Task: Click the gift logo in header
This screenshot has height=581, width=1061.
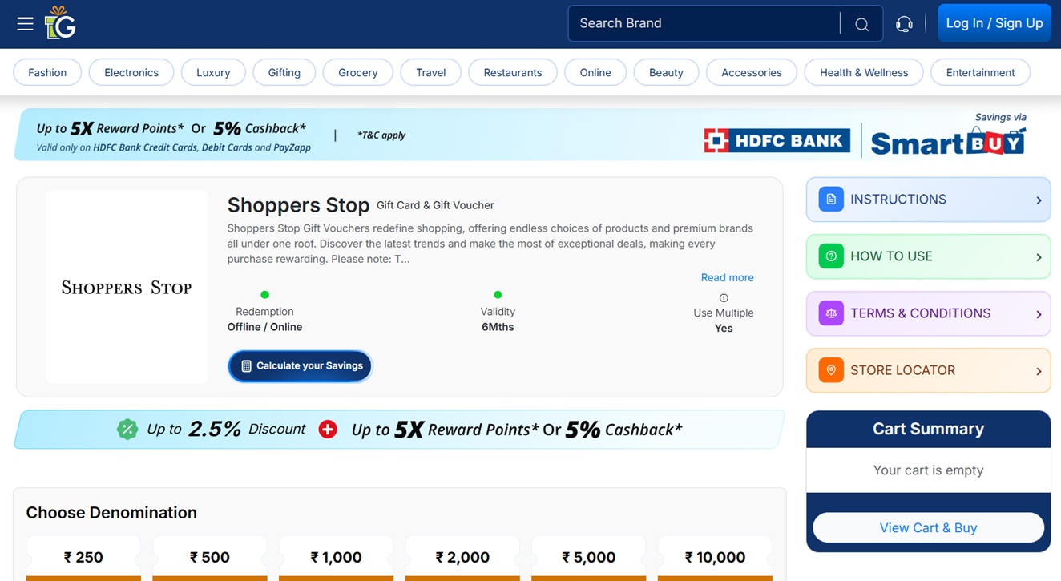Action: 60,22
